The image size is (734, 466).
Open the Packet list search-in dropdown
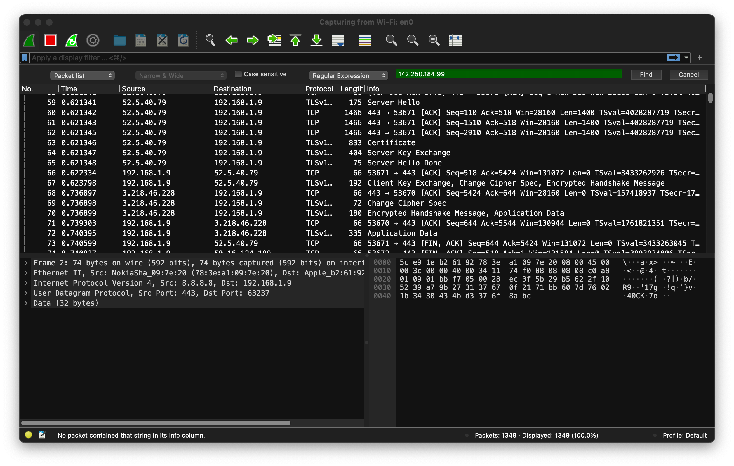[82, 75]
